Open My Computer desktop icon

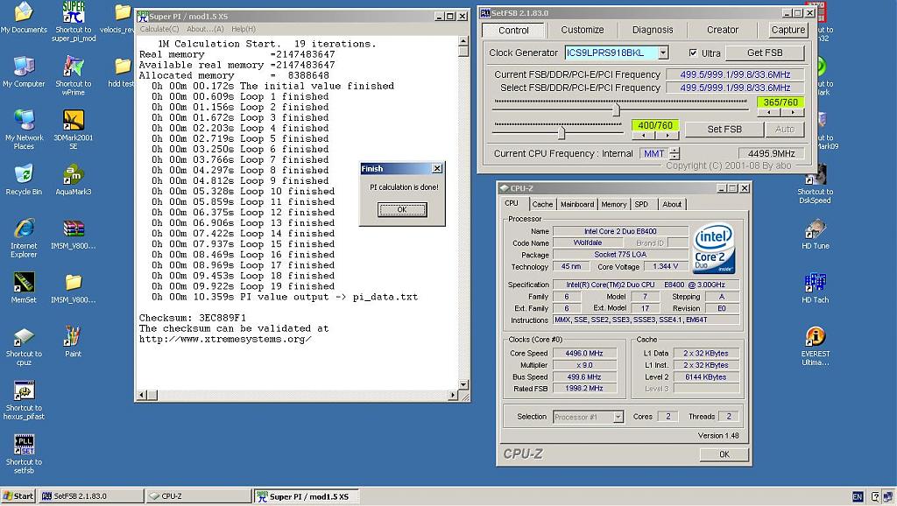point(24,72)
